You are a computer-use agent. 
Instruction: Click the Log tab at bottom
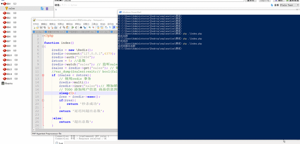(59, 143)
